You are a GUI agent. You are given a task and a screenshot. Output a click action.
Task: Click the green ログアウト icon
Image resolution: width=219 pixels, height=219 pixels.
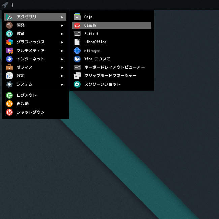[9, 95]
